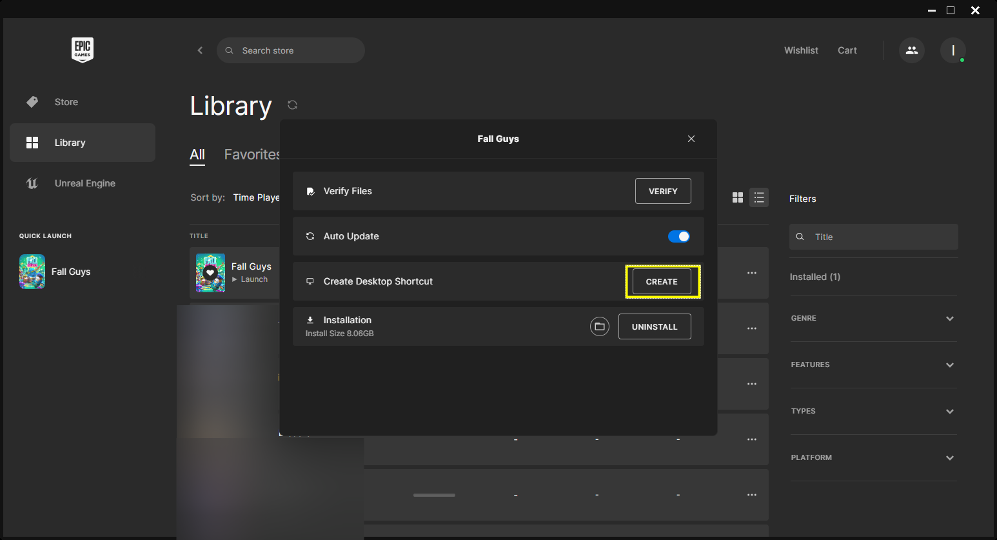Click the Epic Games logo icon

click(x=83, y=50)
